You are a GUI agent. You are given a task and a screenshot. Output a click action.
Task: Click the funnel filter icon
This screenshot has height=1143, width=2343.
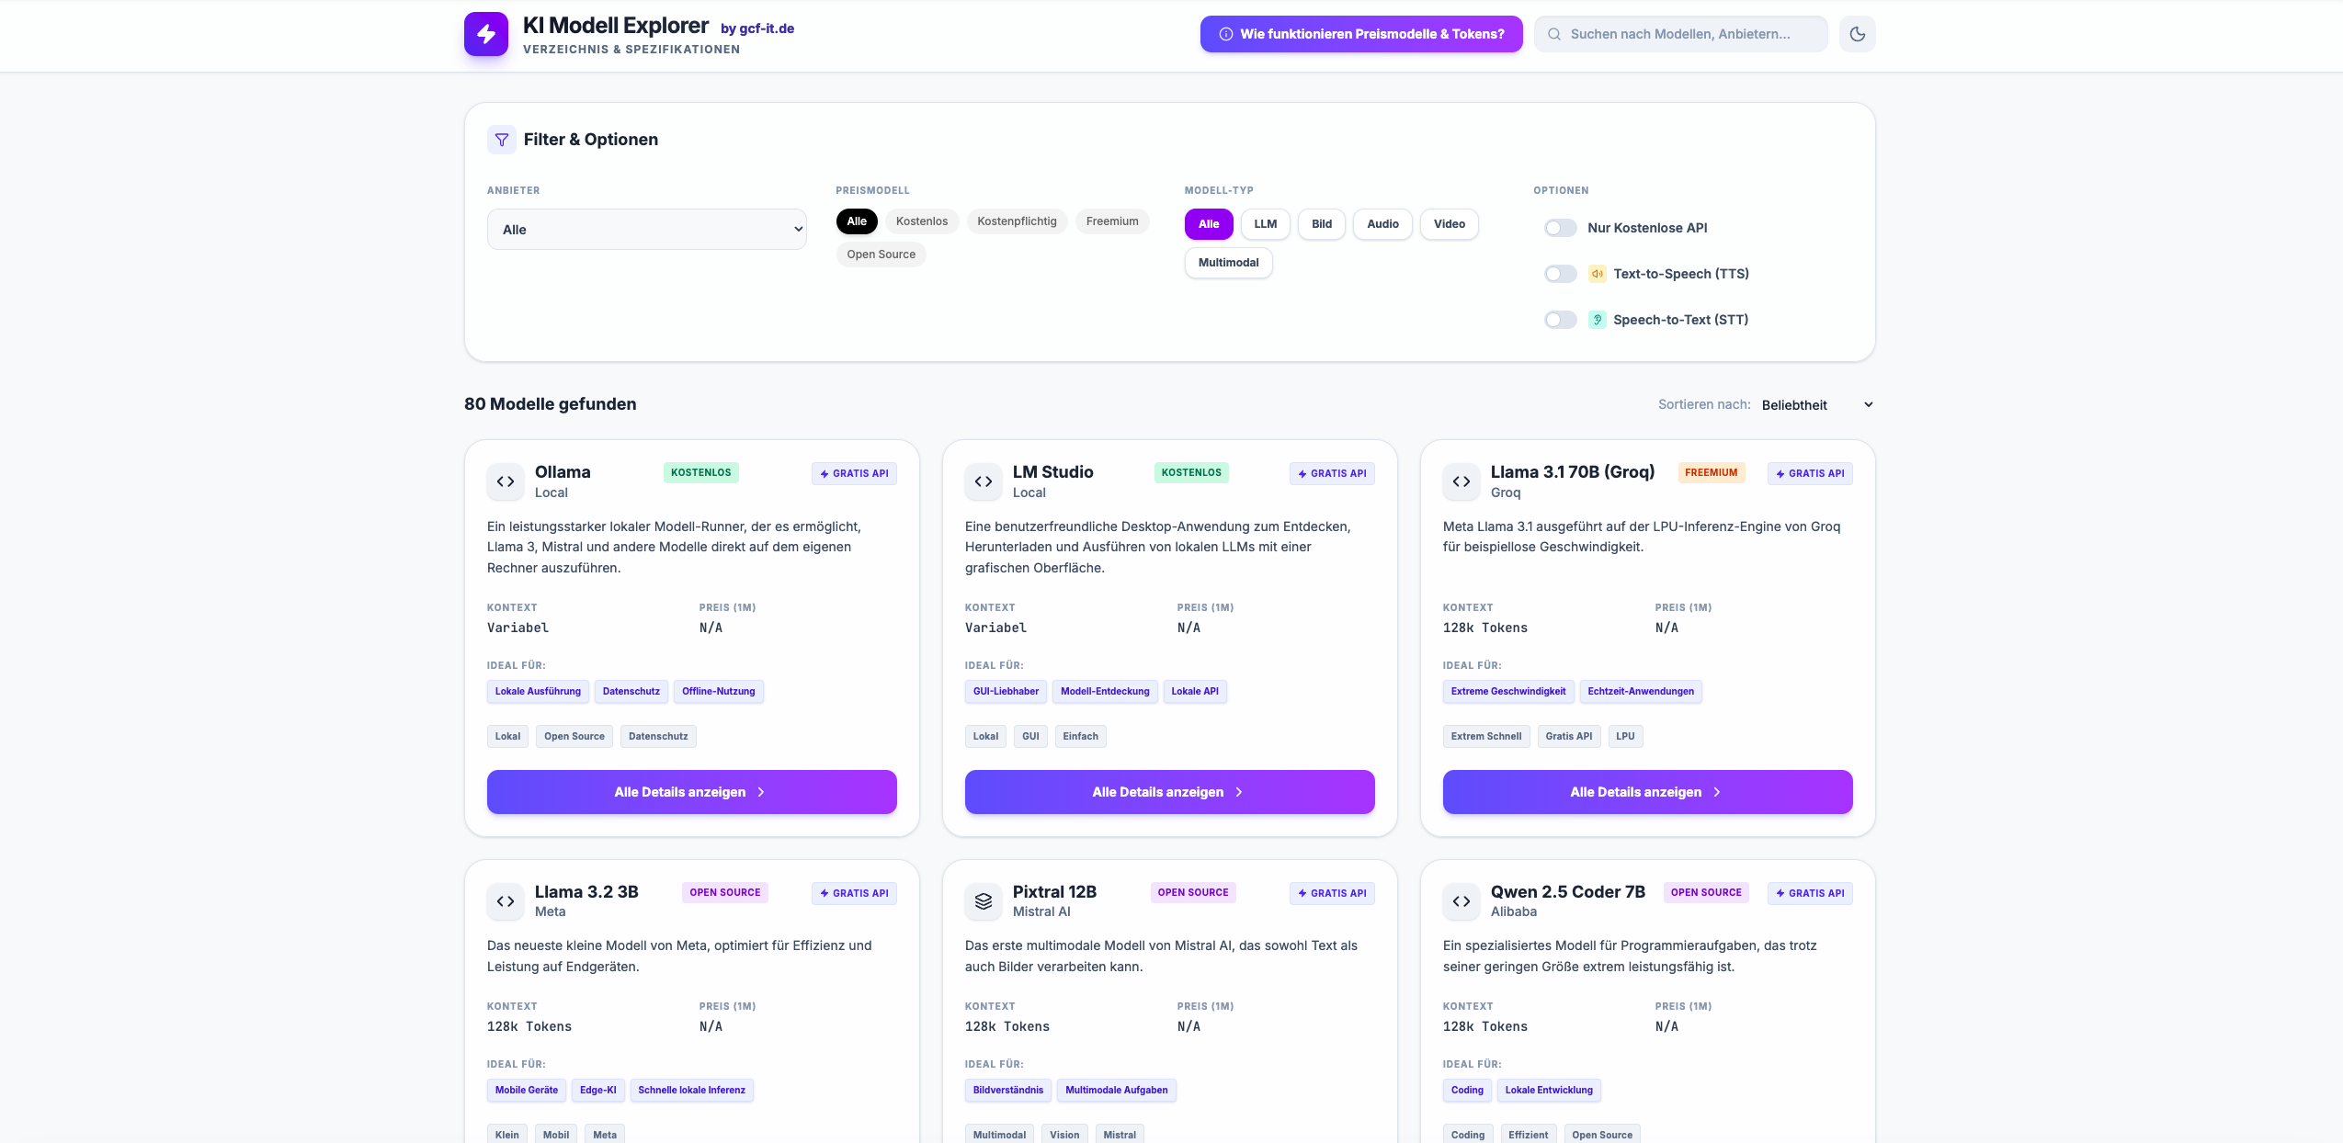coord(502,140)
